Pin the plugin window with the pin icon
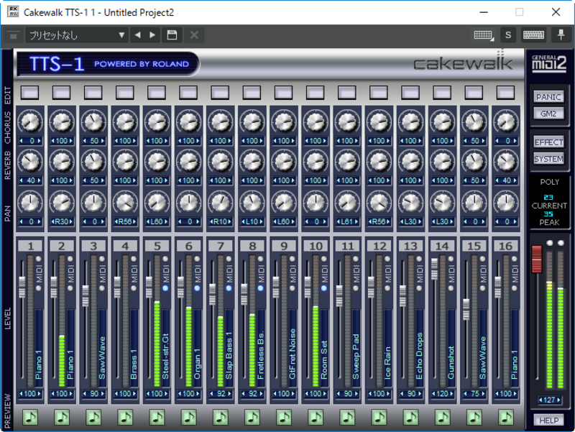Image resolution: width=575 pixels, height=432 pixels. (561, 35)
